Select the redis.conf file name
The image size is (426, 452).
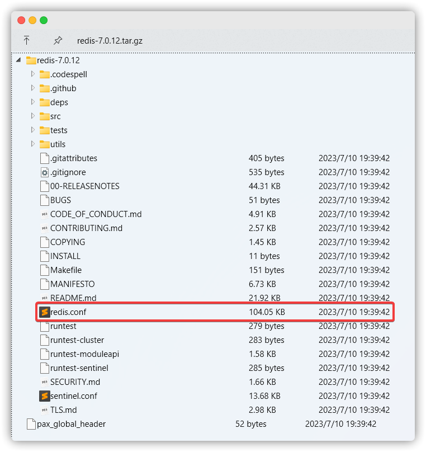tap(68, 312)
